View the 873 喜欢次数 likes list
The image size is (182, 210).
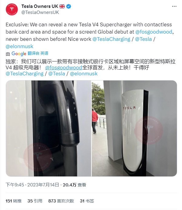[x=61, y=201]
